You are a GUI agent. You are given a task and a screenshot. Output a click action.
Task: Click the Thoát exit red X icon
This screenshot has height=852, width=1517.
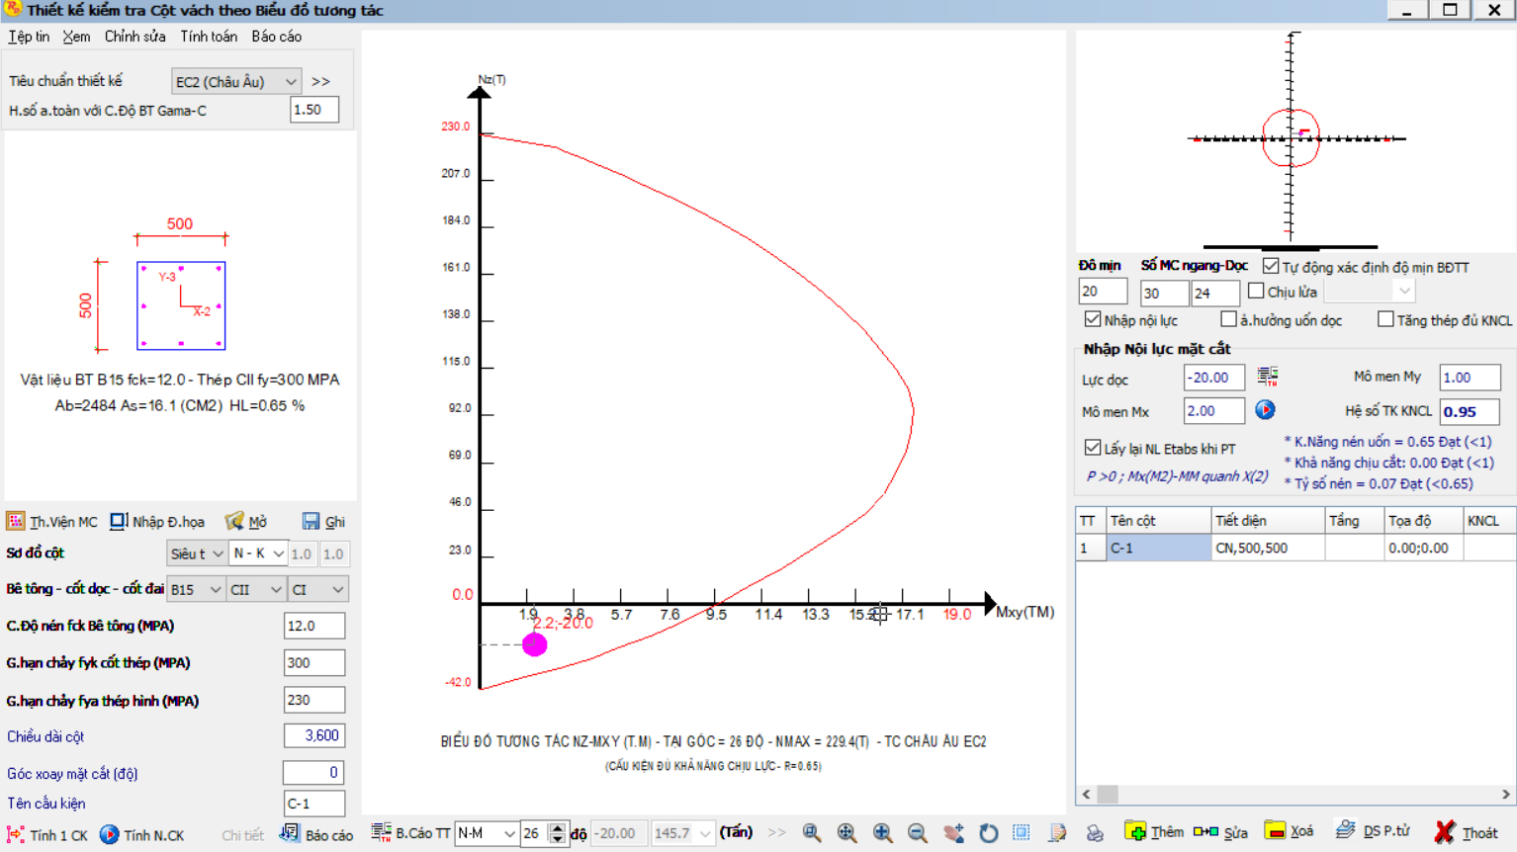coord(1445,832)
